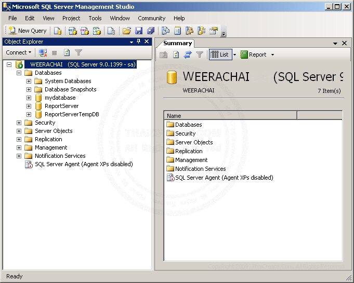This screenshot has height=283, width=354.
Task: Click Analysis Services XMLA Query icon
Action: tap(97, 31)
